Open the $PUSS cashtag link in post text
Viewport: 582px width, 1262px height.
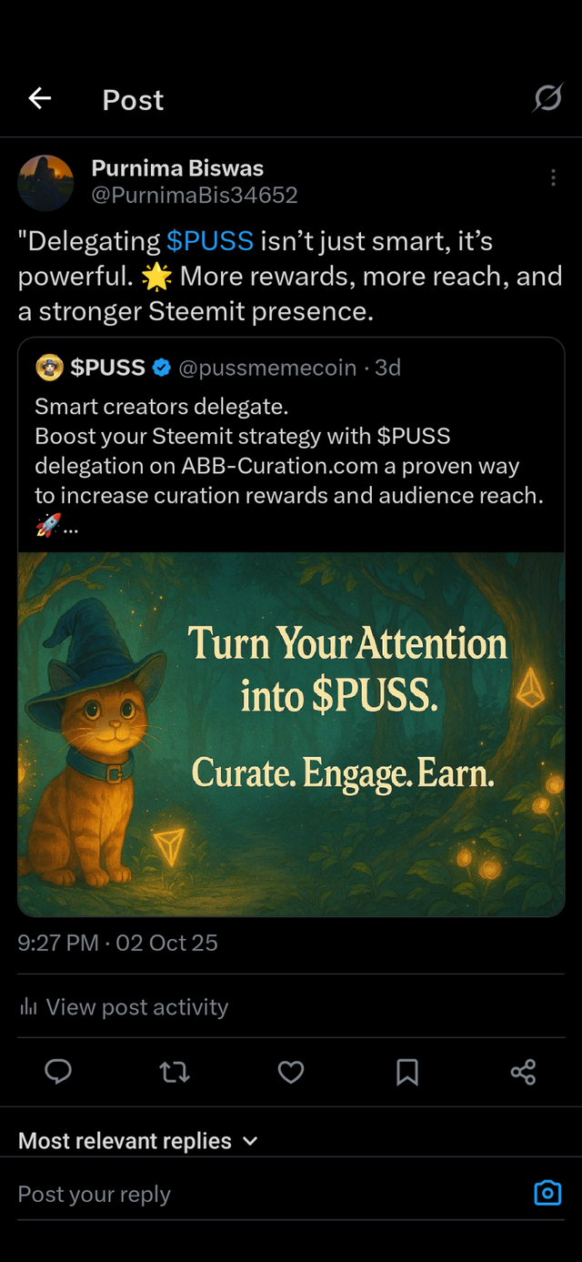(x=210, y=241)
